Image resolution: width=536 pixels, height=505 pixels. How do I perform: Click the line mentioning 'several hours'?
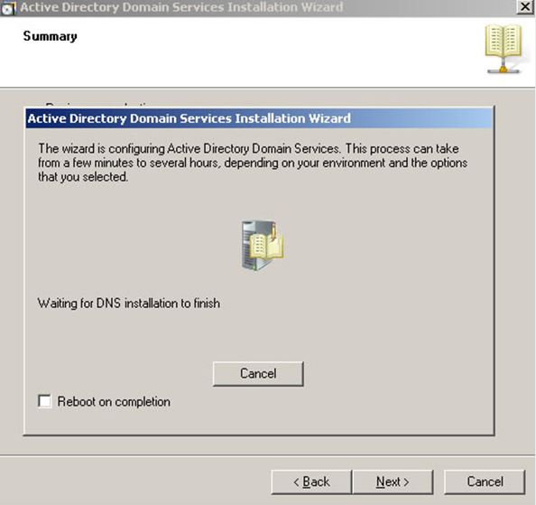point(253,163)
